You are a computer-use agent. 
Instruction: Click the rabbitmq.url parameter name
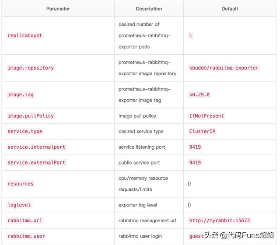tap(25, 220)
